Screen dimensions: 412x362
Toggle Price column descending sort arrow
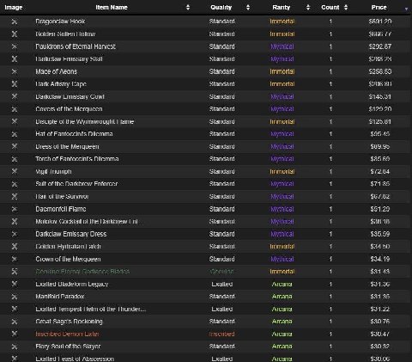[x=406, y=9]
